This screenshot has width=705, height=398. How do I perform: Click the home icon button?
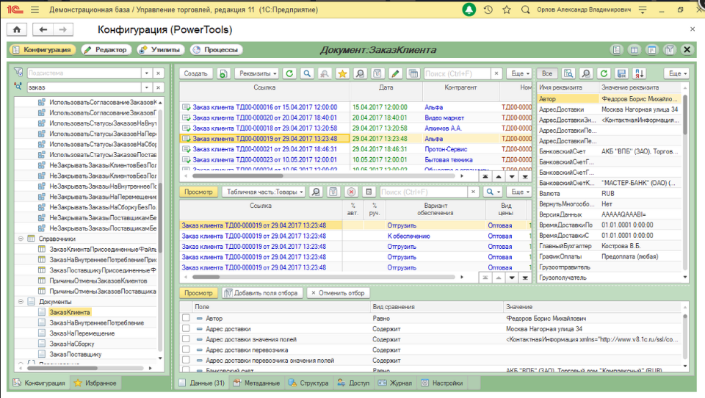tap(16, 30)
